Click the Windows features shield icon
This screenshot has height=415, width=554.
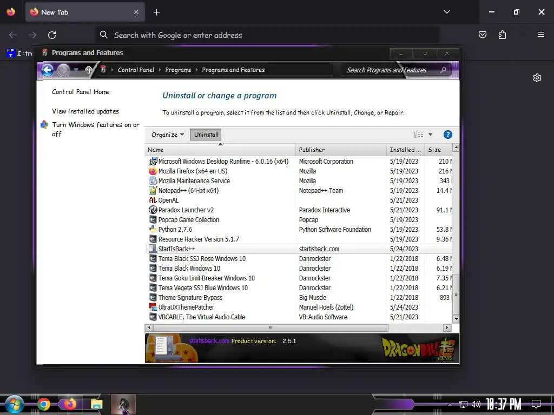44,125
